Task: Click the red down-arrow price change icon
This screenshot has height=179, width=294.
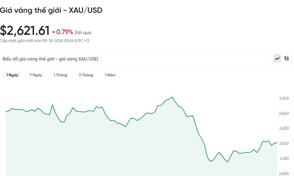Action: (x=54, y=32)
